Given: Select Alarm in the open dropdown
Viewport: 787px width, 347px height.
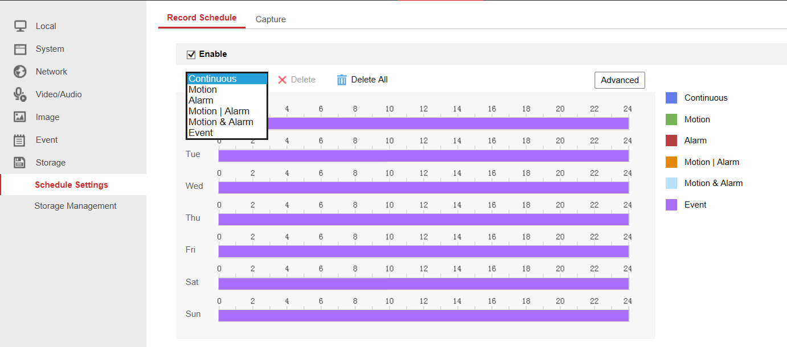Looking at the screenshot, I should pyautogui.click(x=200, y=101).
